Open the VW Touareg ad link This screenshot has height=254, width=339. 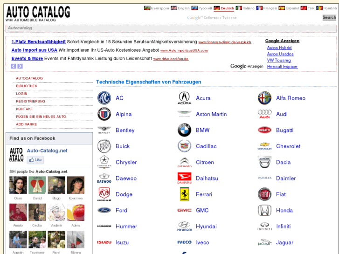click(x=279, y=60)
